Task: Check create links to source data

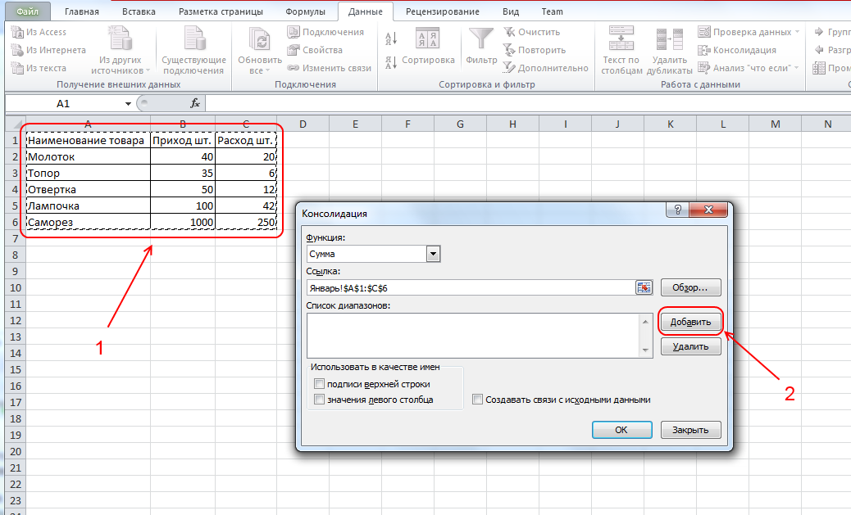Action: pos(478,400)
